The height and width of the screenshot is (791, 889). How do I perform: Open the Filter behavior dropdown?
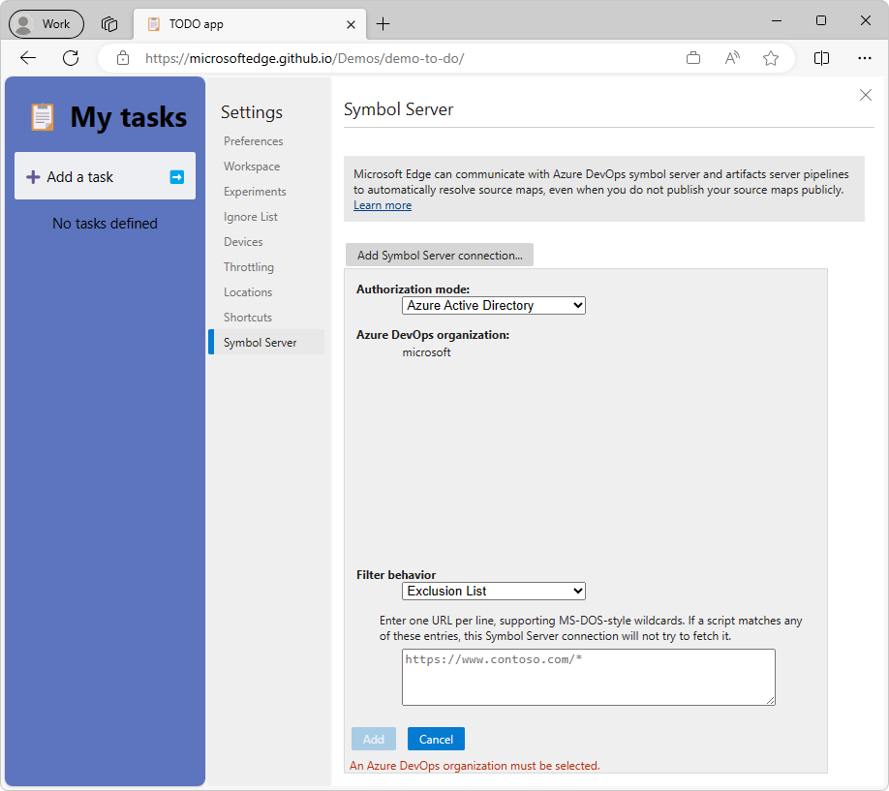(493, 591)
